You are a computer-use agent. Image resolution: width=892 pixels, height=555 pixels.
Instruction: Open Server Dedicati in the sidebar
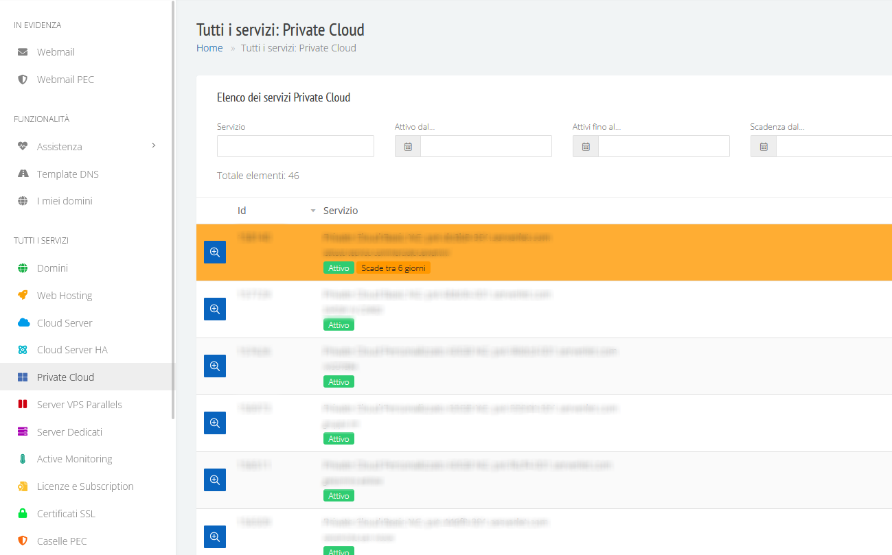[x=69, y=432]
